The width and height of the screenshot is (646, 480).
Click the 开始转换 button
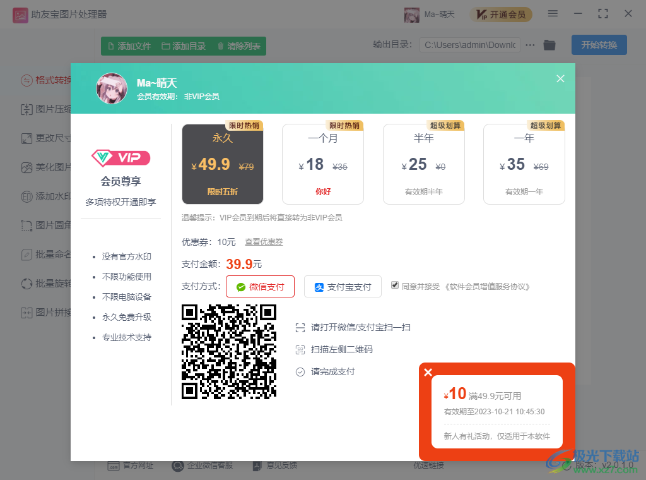tap(599, 45)
